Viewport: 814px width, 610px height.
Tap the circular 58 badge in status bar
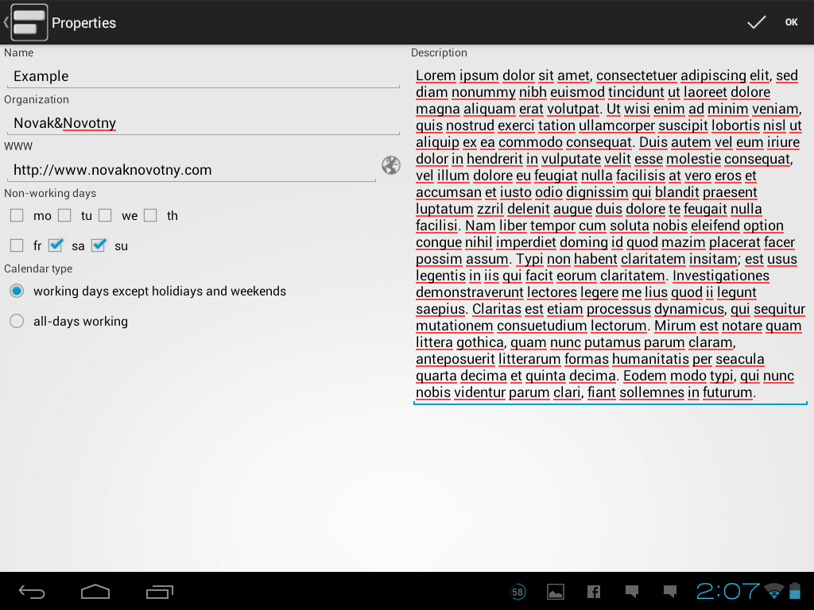pos(517,592)
